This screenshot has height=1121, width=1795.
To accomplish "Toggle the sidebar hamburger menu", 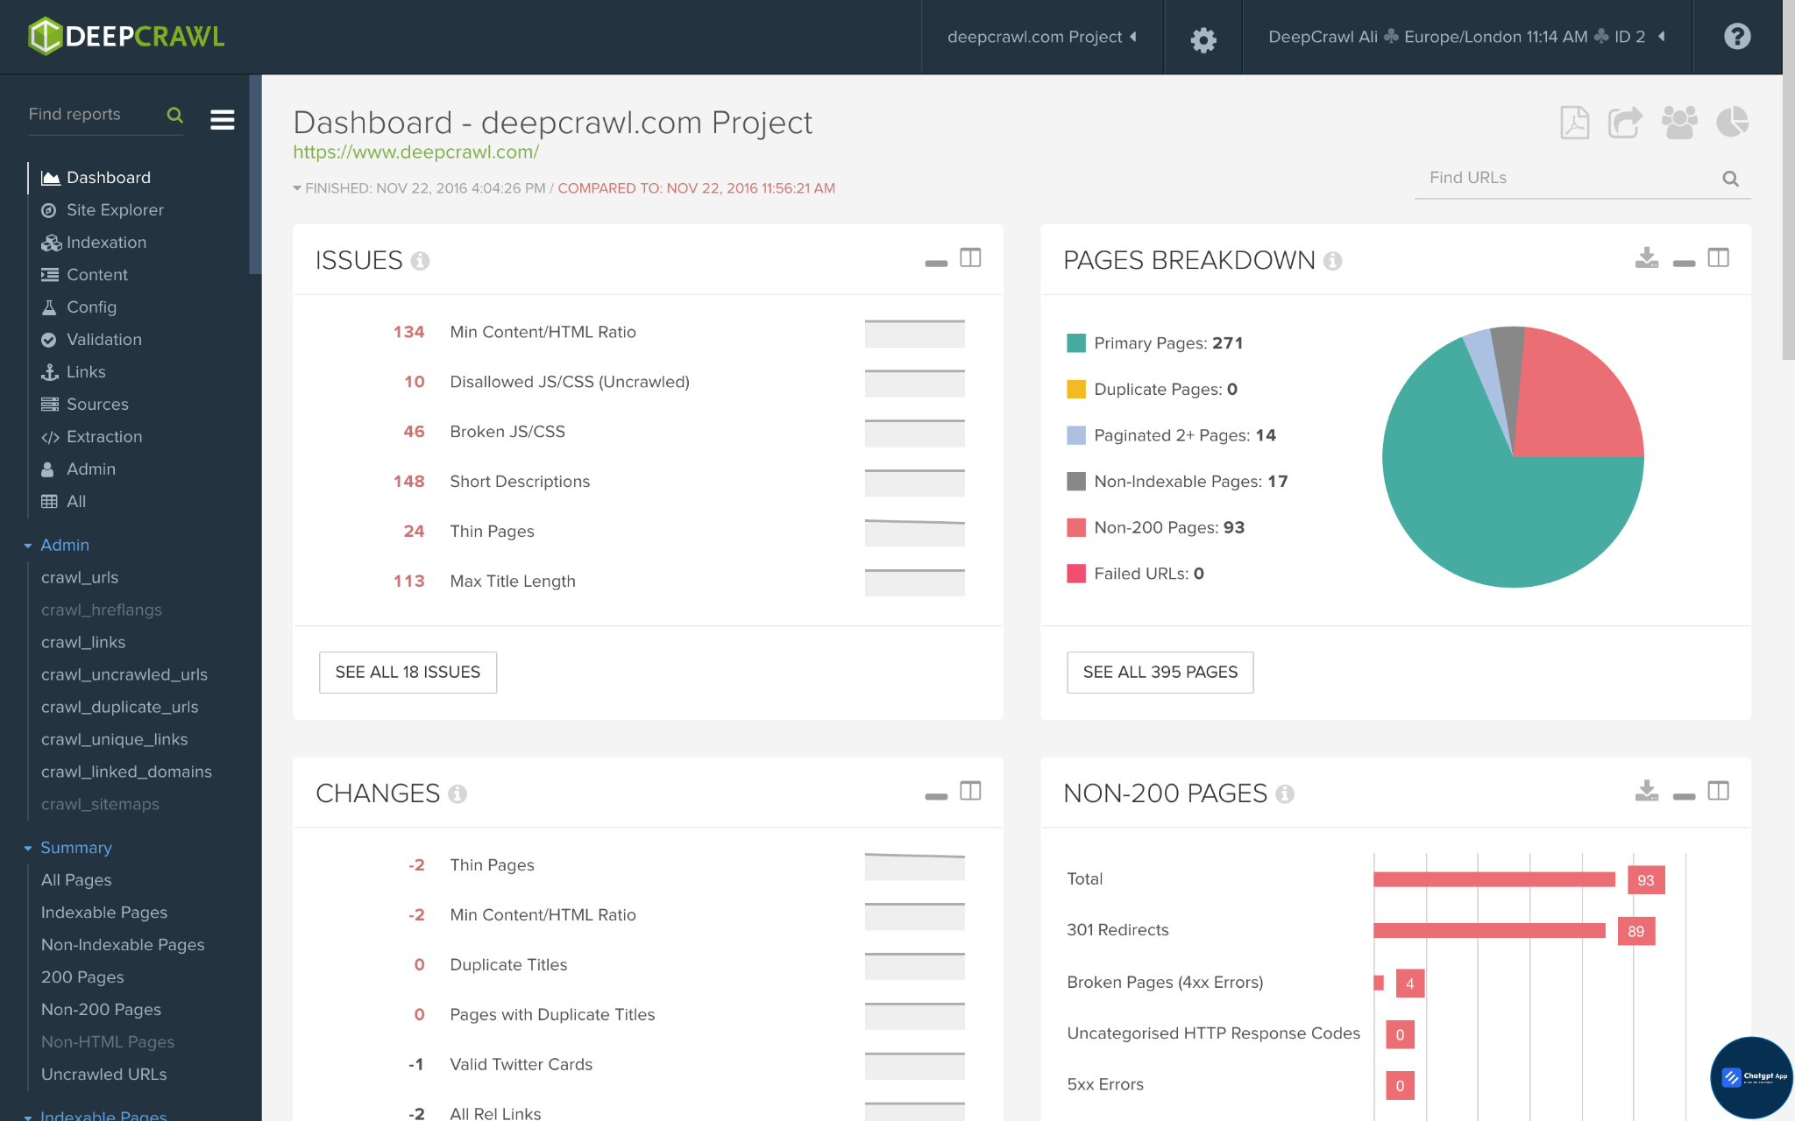I will [223, 119].
